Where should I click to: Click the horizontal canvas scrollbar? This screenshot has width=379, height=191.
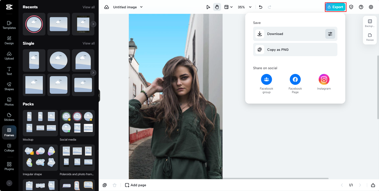(x=275, y=178)
